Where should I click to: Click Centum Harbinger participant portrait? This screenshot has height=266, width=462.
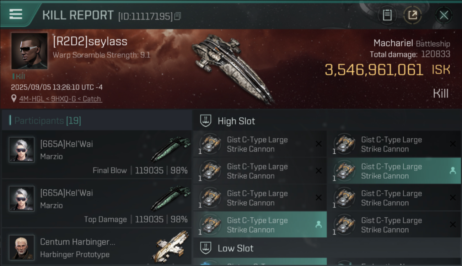tap(22, 247)
